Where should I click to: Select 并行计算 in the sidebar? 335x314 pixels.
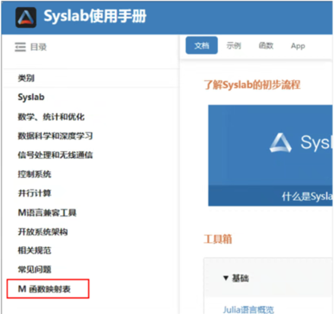[x=34, y=193]
